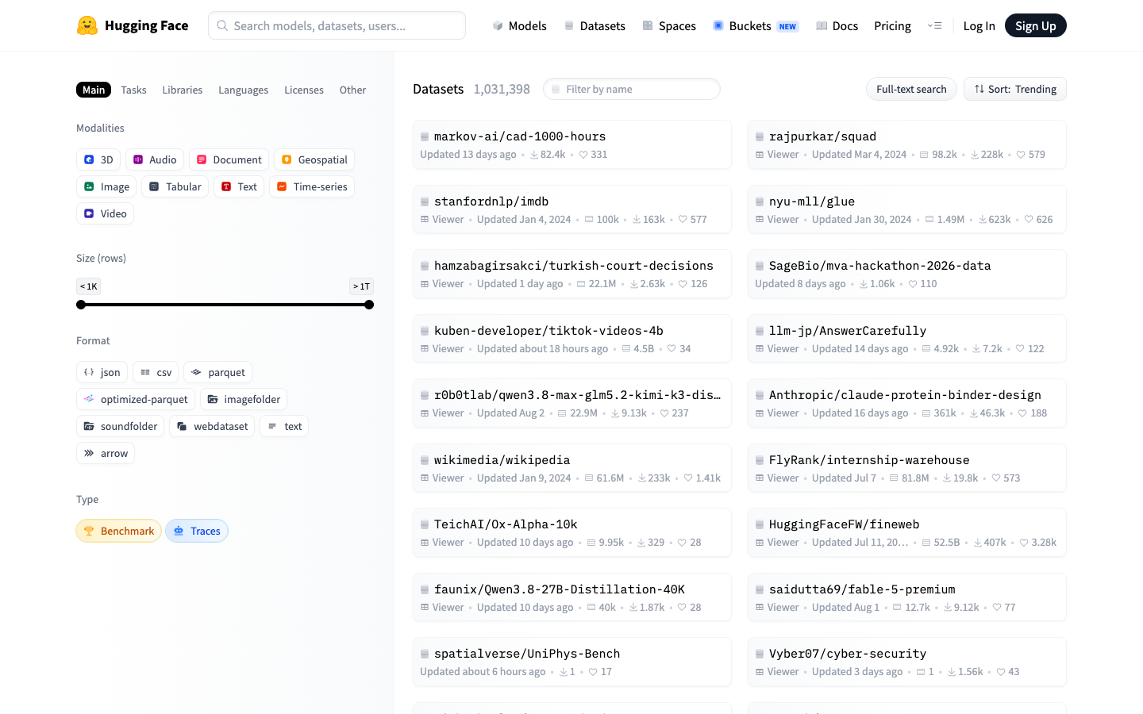Open the stanfordnlp/imdb dataset card
Image resolution: width=1143 pixels, height=714 pixels.
coord(572,209)
